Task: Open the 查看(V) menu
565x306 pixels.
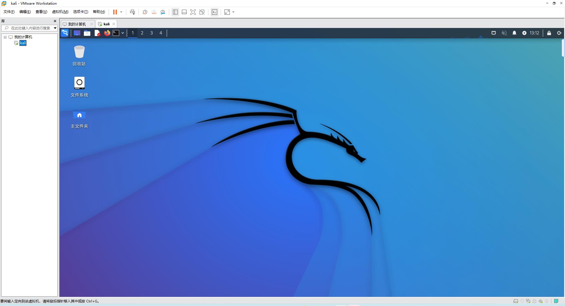Action: 41,12
